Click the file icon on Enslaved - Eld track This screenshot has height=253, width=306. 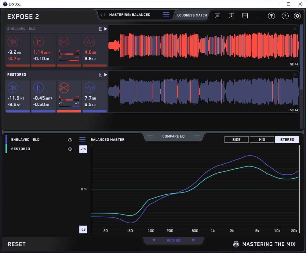coord(100,29)
